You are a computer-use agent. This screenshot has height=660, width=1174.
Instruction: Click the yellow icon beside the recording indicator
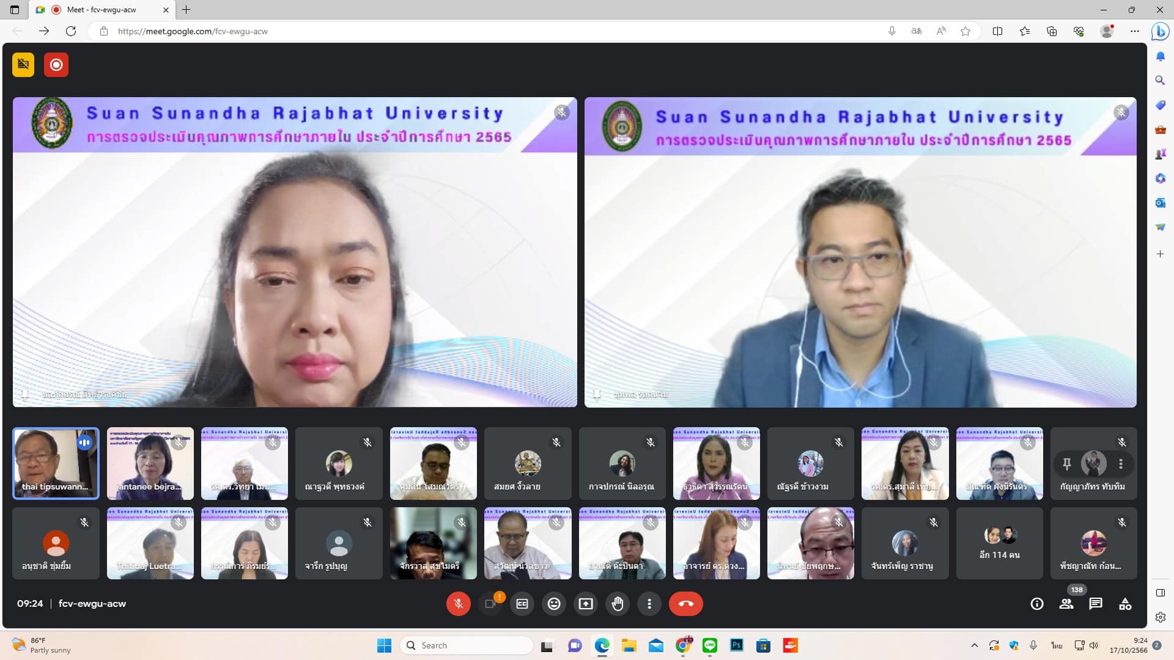[x=23, y=65]
